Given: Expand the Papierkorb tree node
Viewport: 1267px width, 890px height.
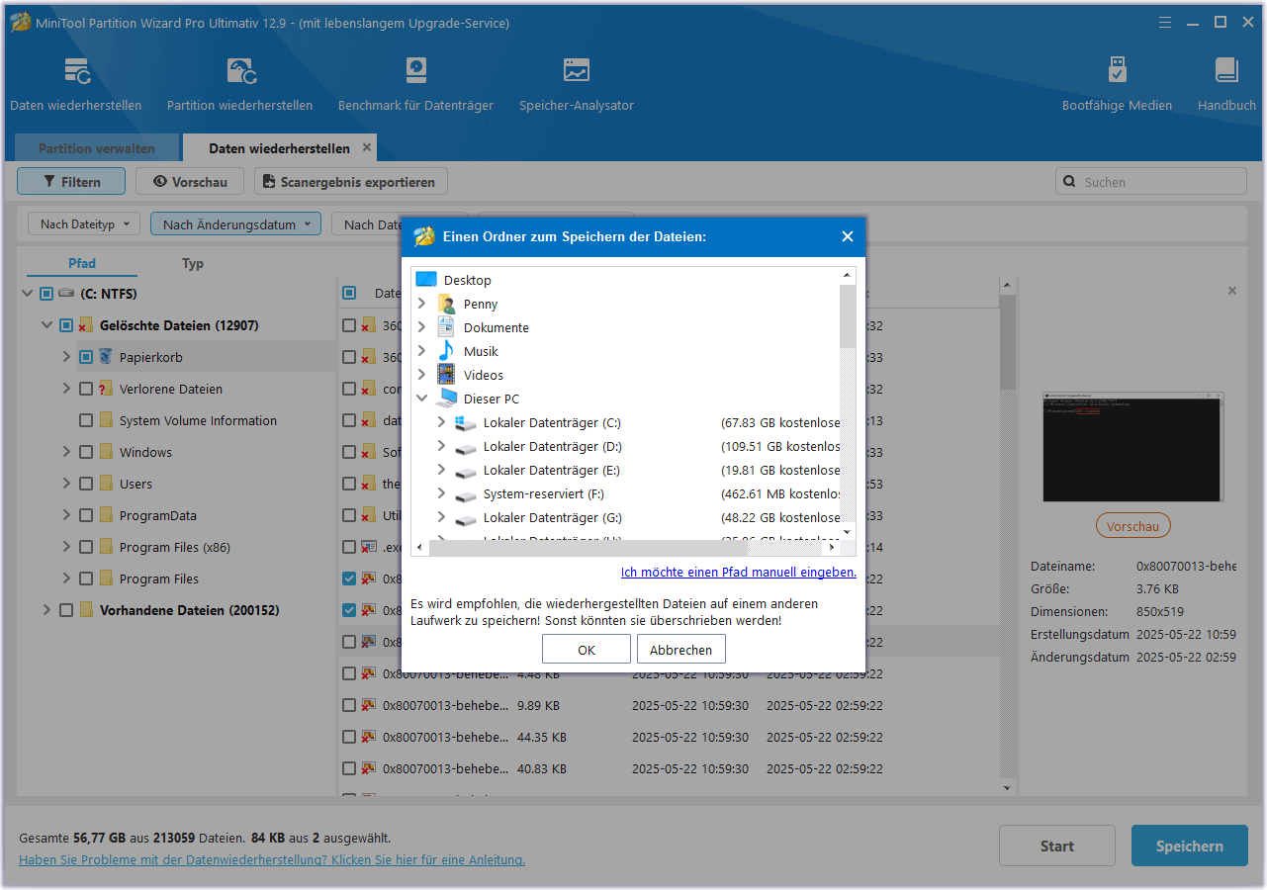Looking at the screenshot, I should click(x=66, y=357).
